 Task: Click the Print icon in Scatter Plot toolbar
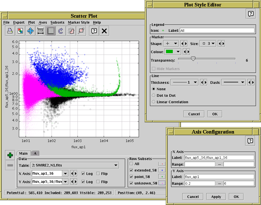10,31
